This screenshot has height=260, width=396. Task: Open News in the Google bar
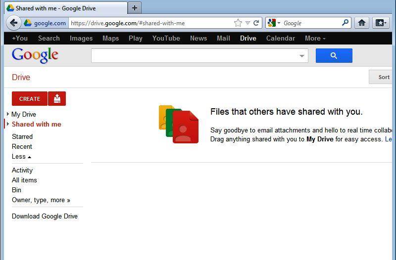point(198,39)
